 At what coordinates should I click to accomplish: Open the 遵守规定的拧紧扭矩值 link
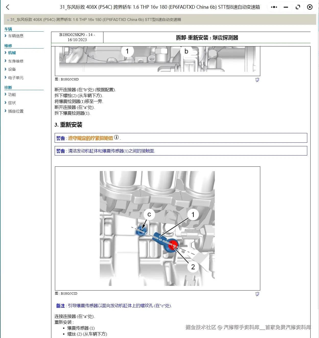90,138
